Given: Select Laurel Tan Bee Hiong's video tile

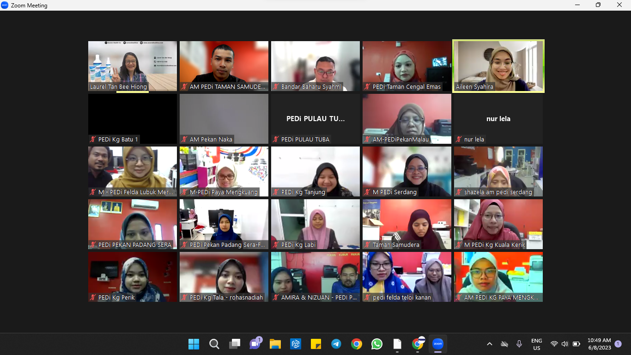Looking at the screenshot, I should tap(133, 66).
